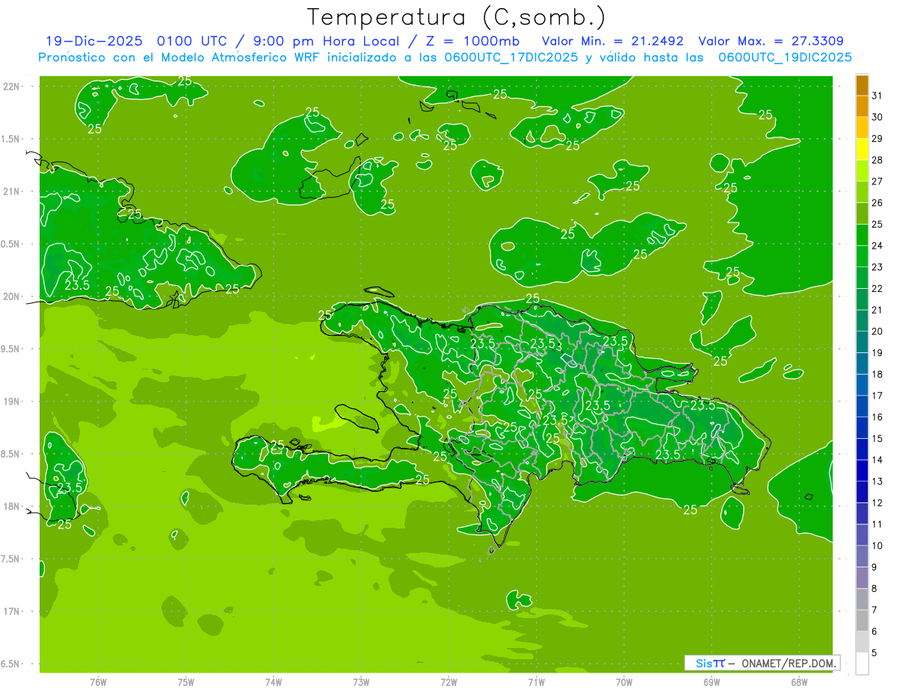The width and height of the screenshot is (897, 692).
Task: Click the '72W' longitude axis label
Action: [449, 682]
